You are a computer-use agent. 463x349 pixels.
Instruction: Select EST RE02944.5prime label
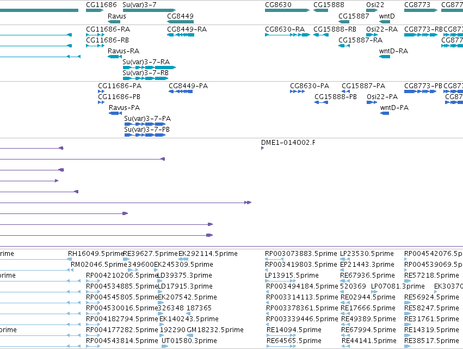coord(368,297)
